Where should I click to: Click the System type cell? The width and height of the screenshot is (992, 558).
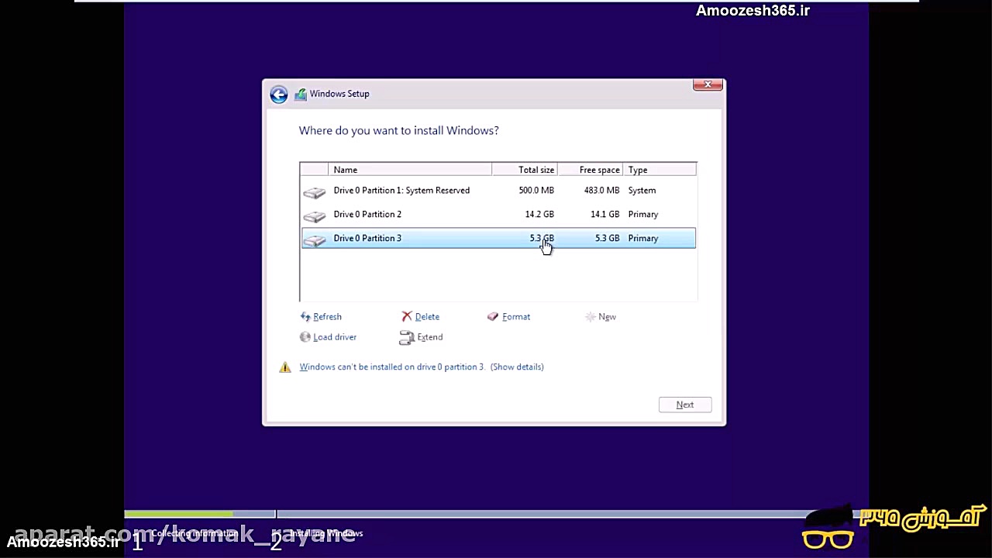[642, 191]
